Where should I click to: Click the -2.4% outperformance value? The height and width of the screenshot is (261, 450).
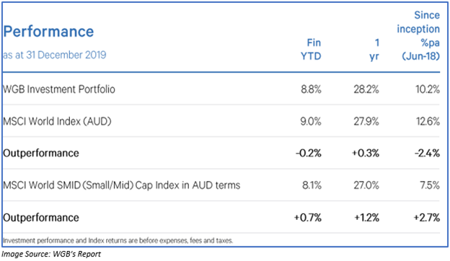pos(427,153)
